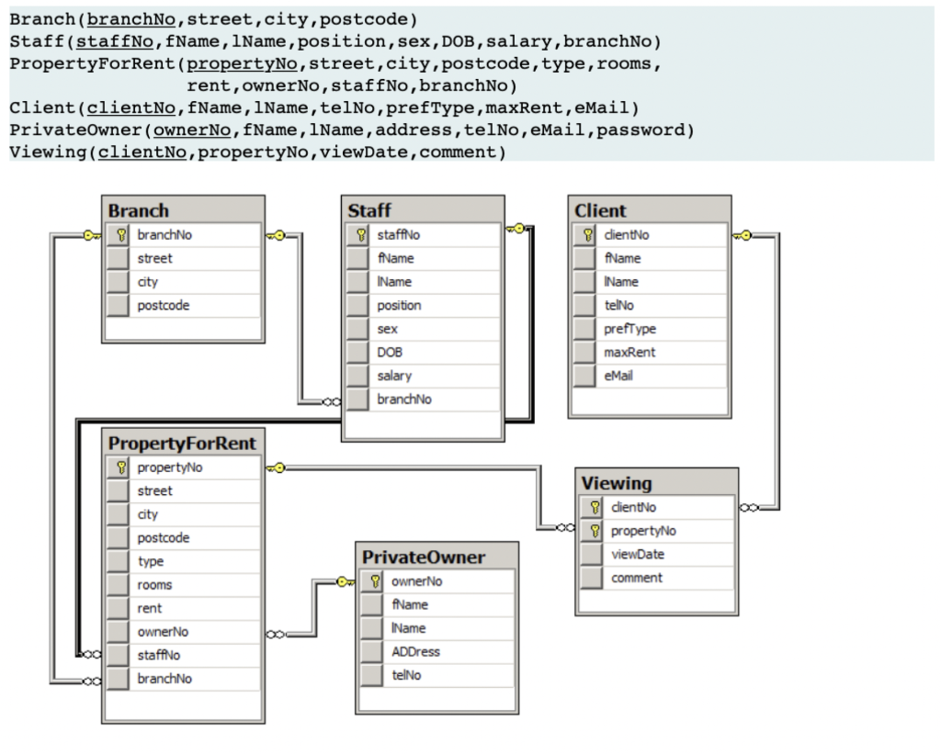Image resolution: width=941 pixels, height=754 pixels.
Task: Click street column in PropertyForRent
Action: tap(183, 490)
